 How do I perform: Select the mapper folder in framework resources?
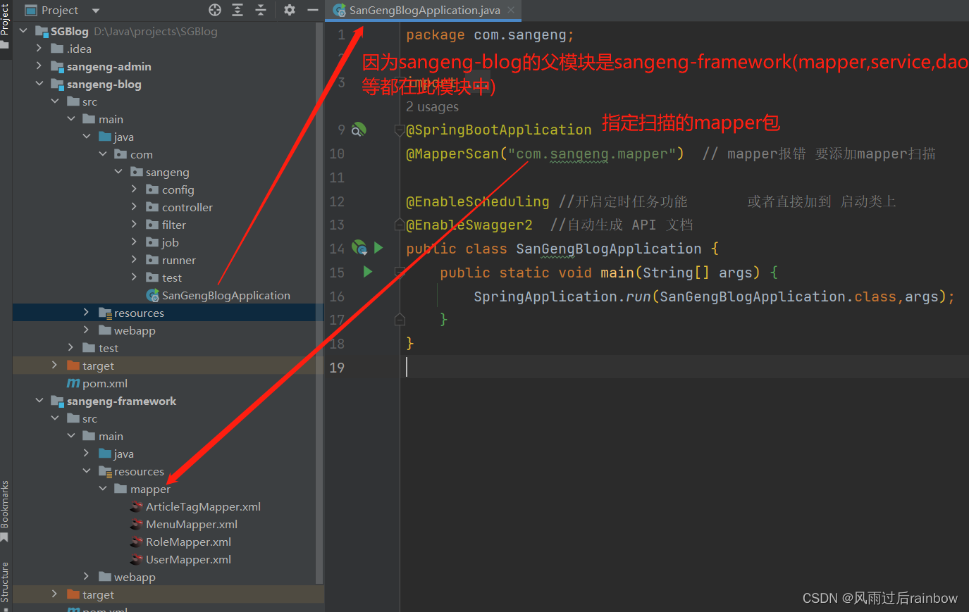(x=149, y=489)
